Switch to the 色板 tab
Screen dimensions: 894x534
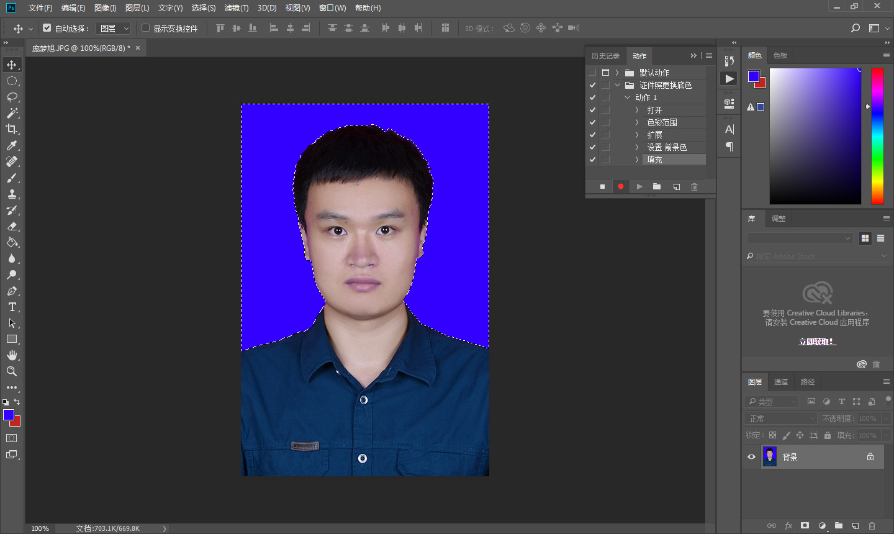point(780,55)
